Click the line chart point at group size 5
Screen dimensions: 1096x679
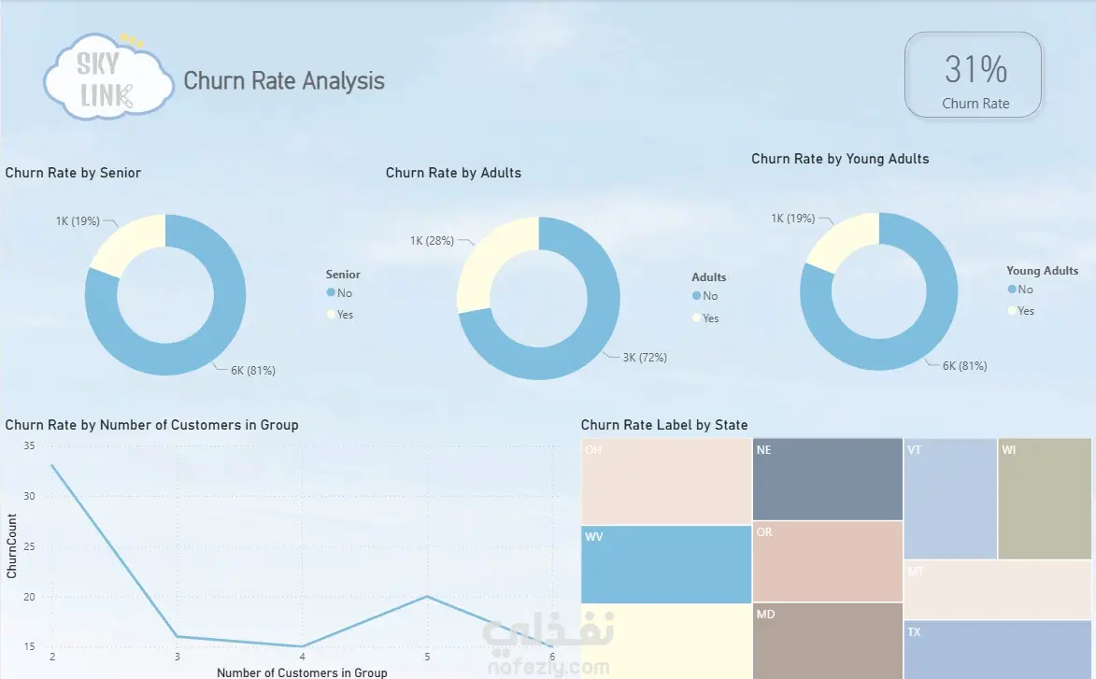click(427, 596)
